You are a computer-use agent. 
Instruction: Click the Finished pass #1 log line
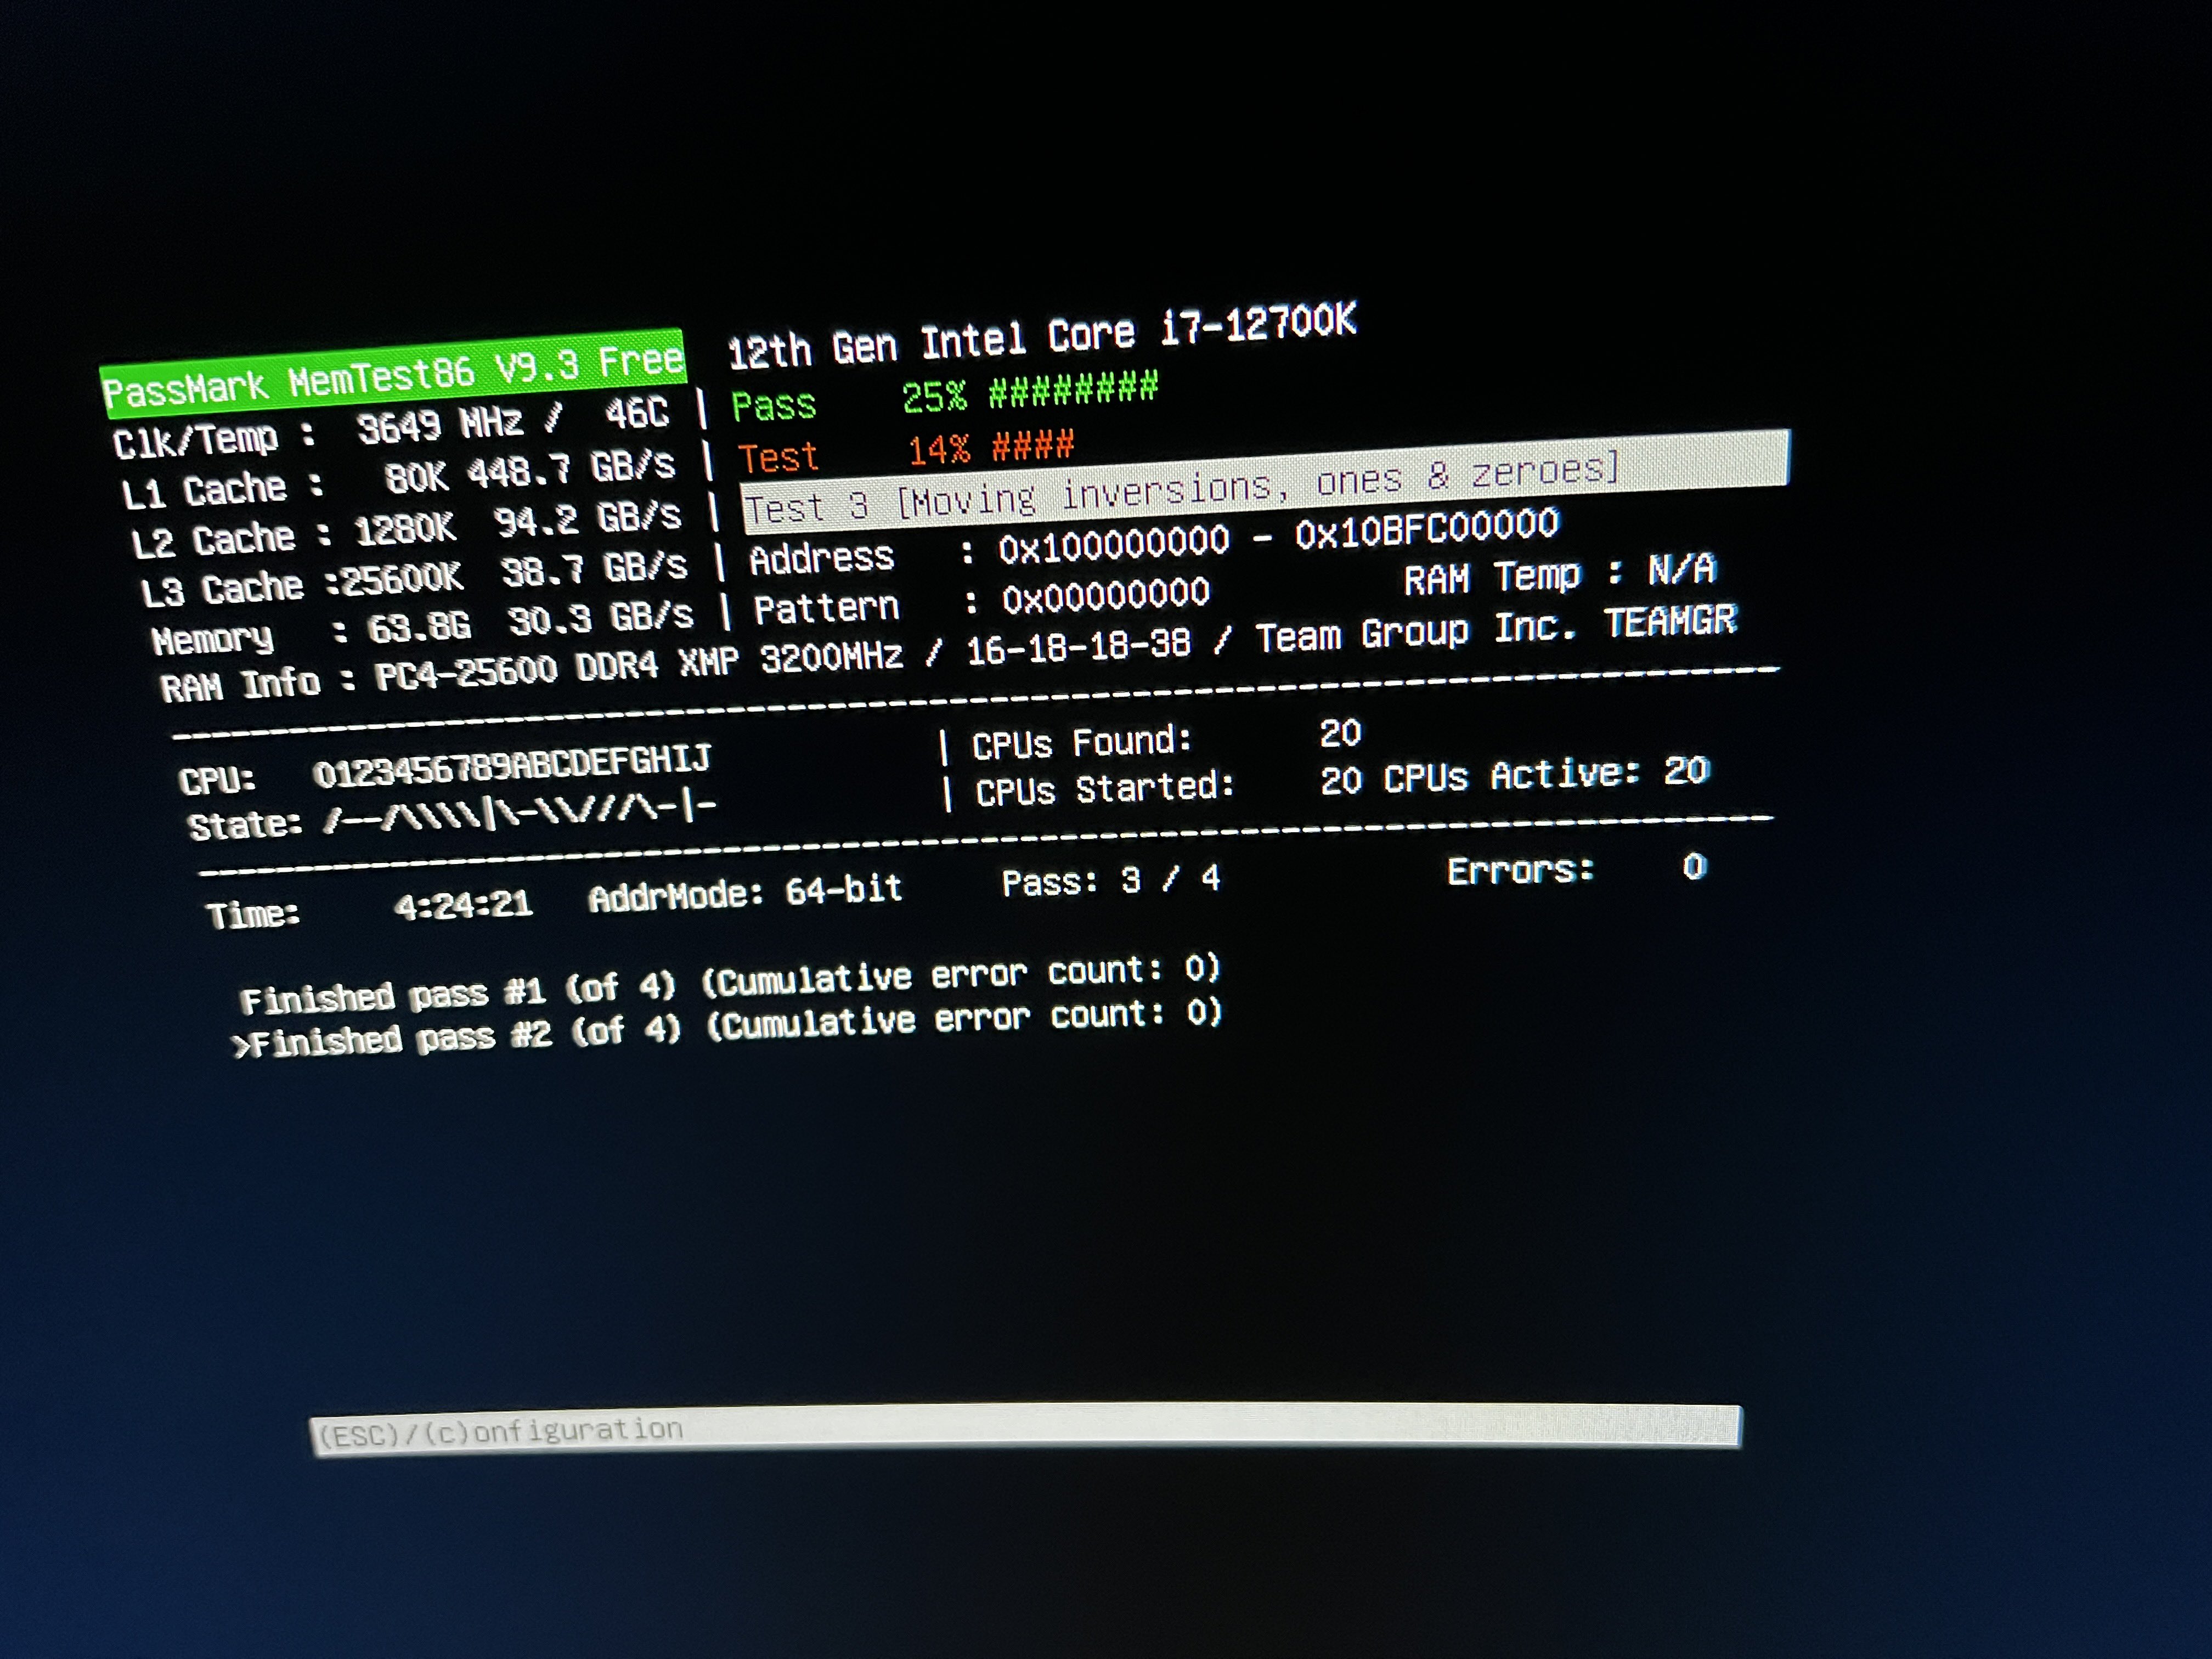pyautogui.click(x=730, y=983)
